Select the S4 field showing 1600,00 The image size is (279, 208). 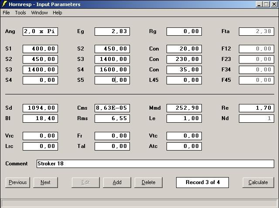[x=112, y=70]
